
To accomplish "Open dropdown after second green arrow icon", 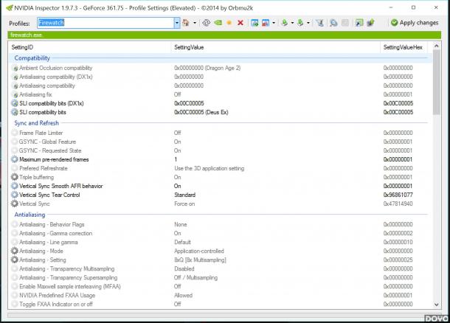I will click(x=308, y=23).
